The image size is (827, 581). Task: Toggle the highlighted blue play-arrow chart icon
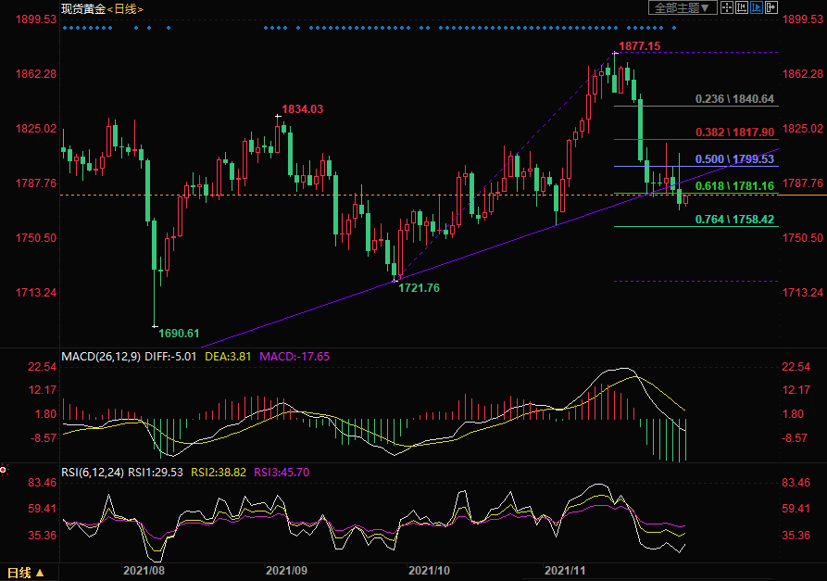(756, 8)
